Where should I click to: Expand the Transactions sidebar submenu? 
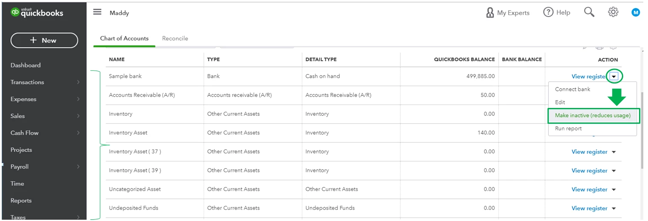click(78, 82)
